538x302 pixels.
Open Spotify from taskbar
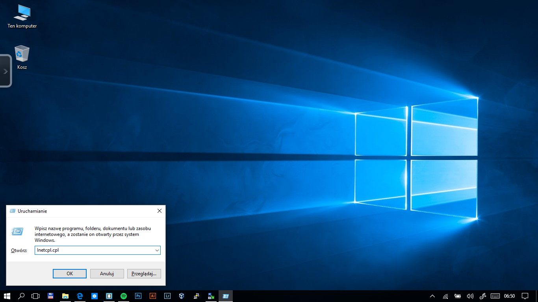point(124,296)
